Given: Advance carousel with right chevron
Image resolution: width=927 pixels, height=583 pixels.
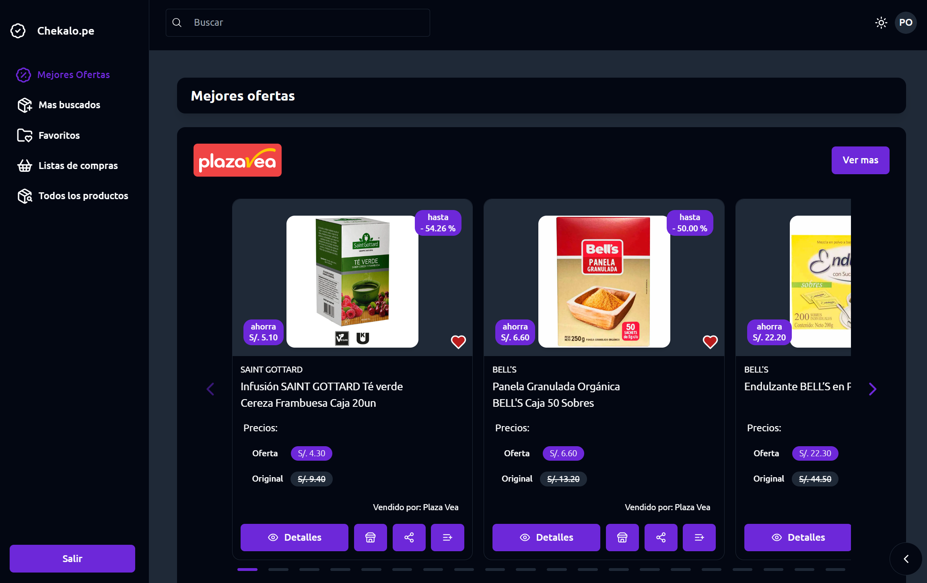Looking at the screenshot, I should 872,389.
